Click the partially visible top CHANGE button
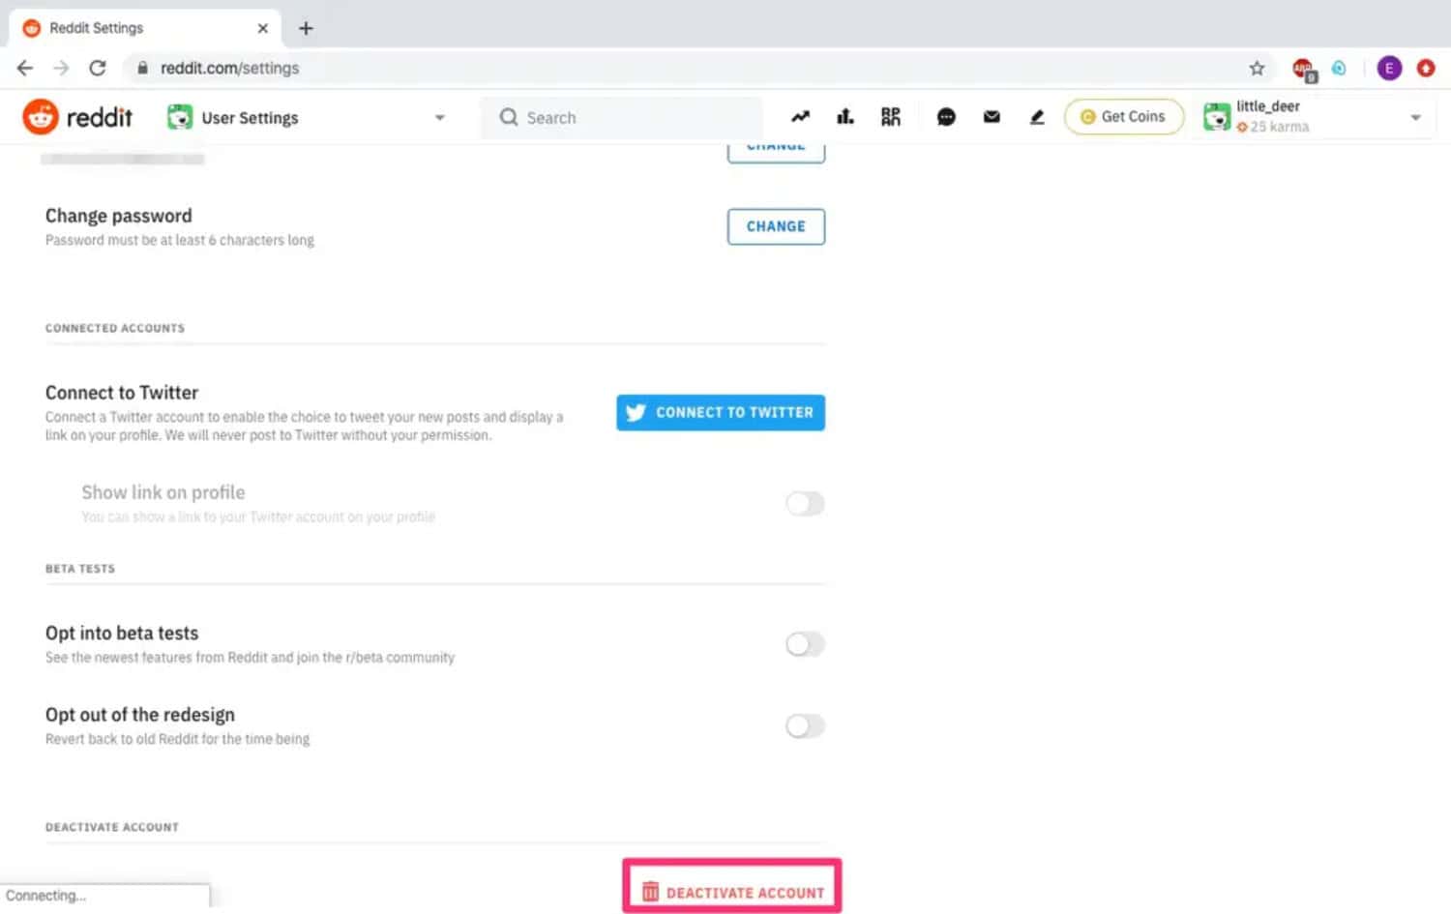1451x914 pixels. point(776,153)
